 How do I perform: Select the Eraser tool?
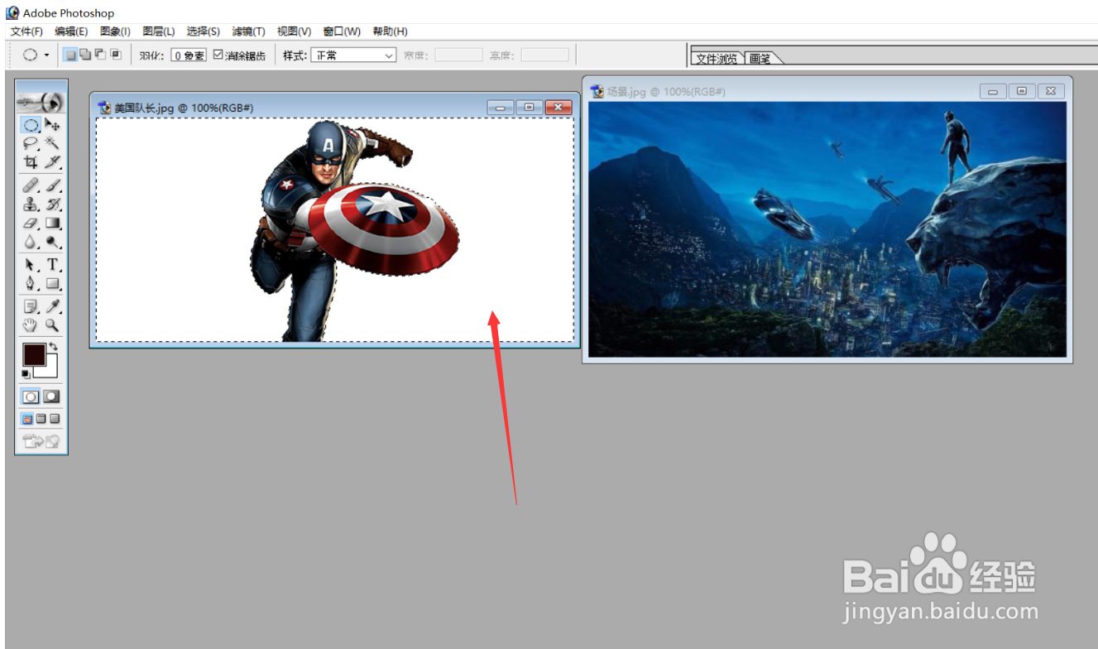[31, 224]
